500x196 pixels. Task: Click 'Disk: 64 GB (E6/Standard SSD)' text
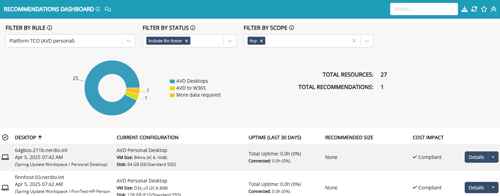click(146, 164)
